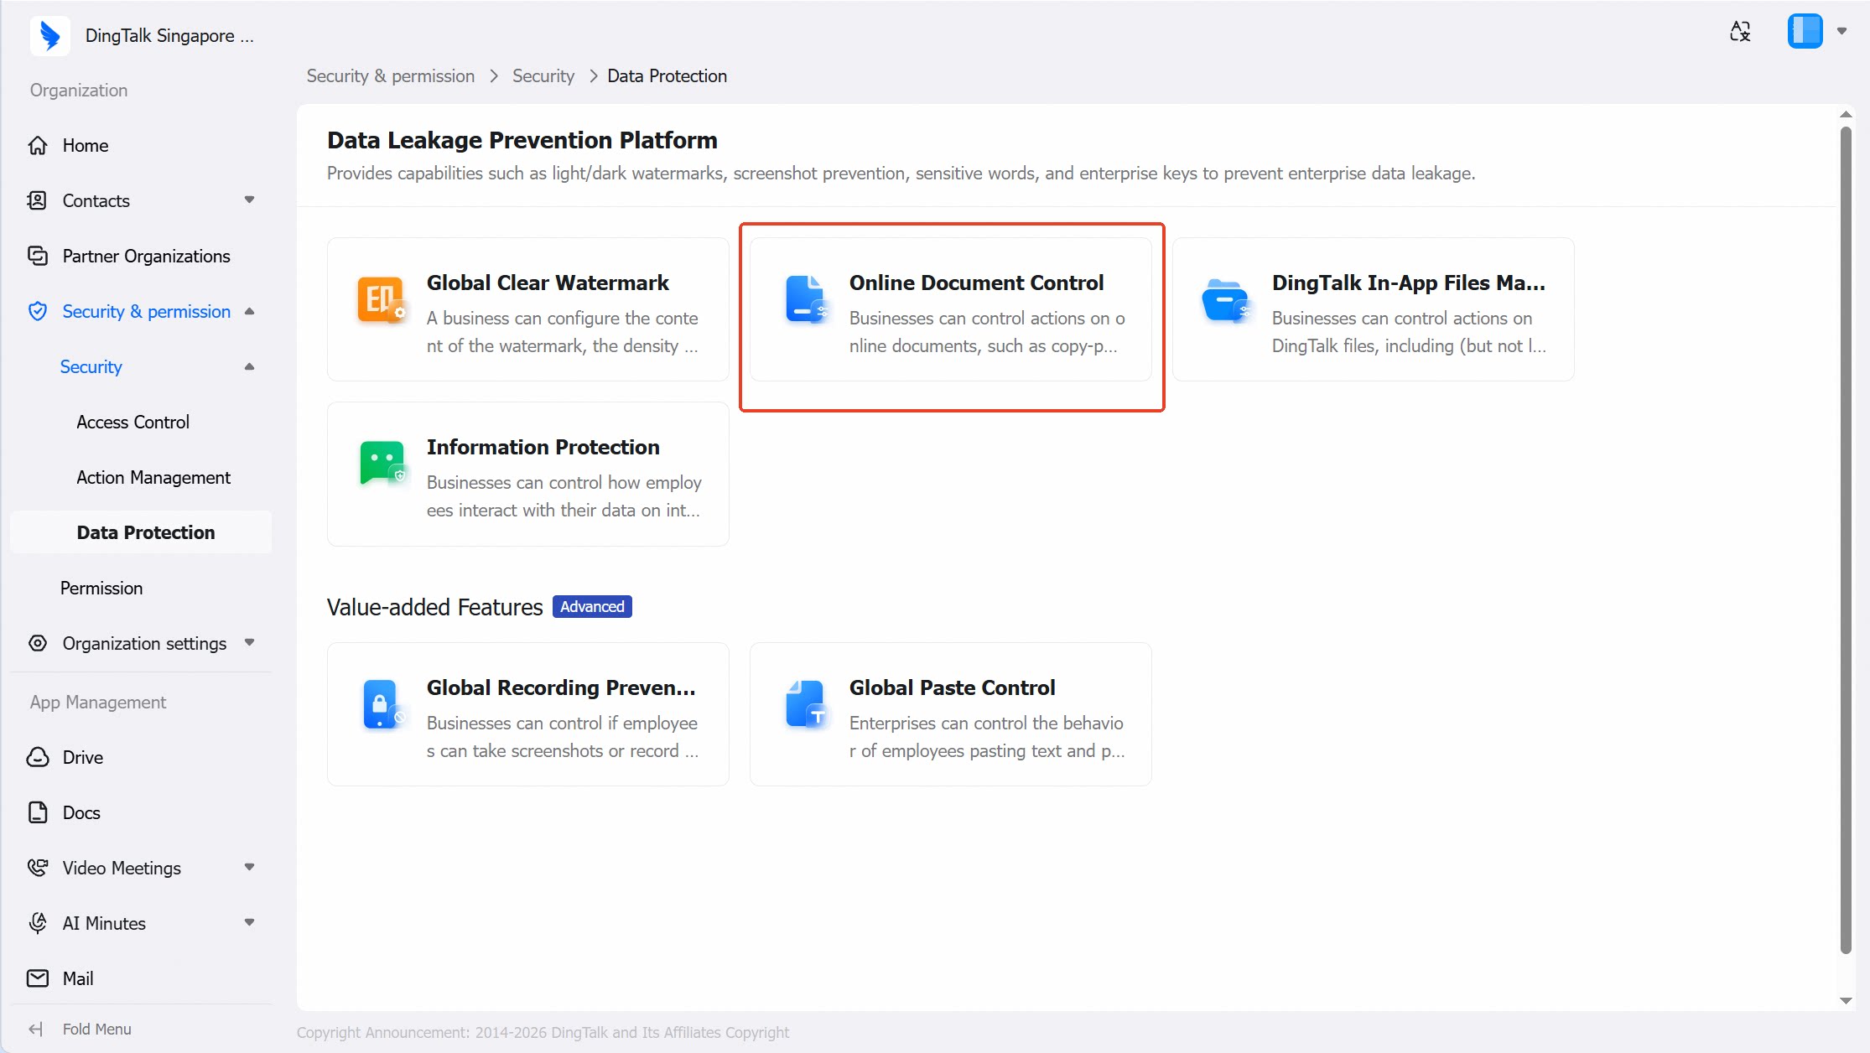The height and width of the screenshot is (1053, 1870).
Task: Click the Home house icon
Action: pyautogui.click(x=38, y=145)
